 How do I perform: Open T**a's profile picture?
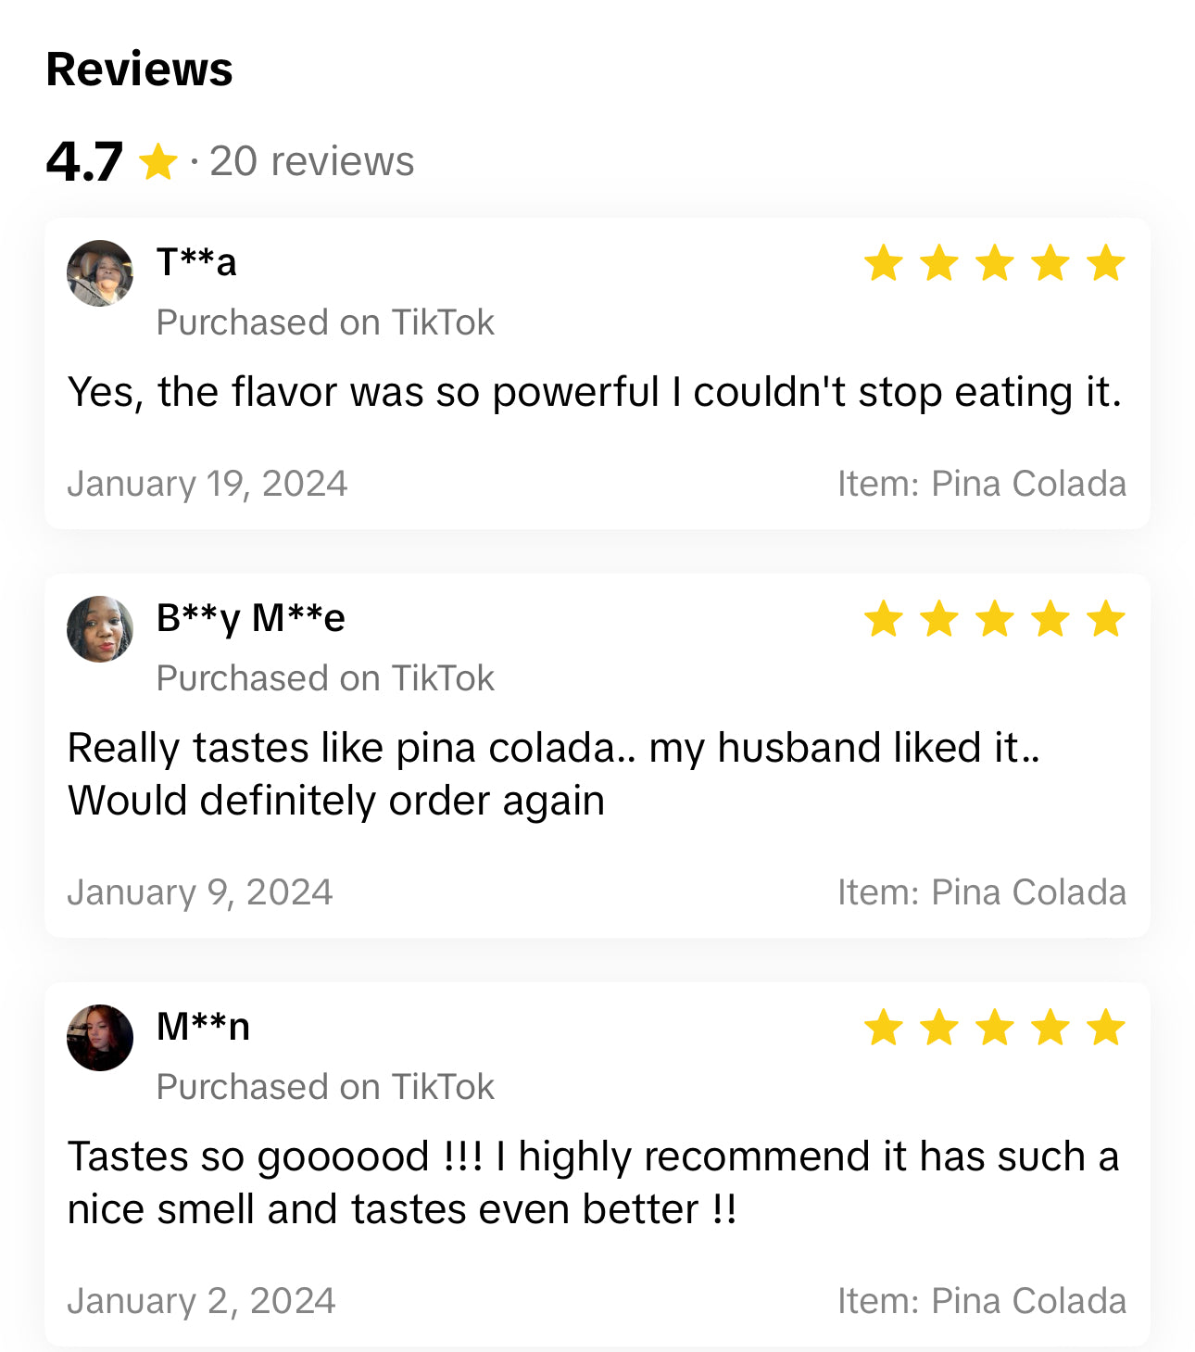(100, 273)
